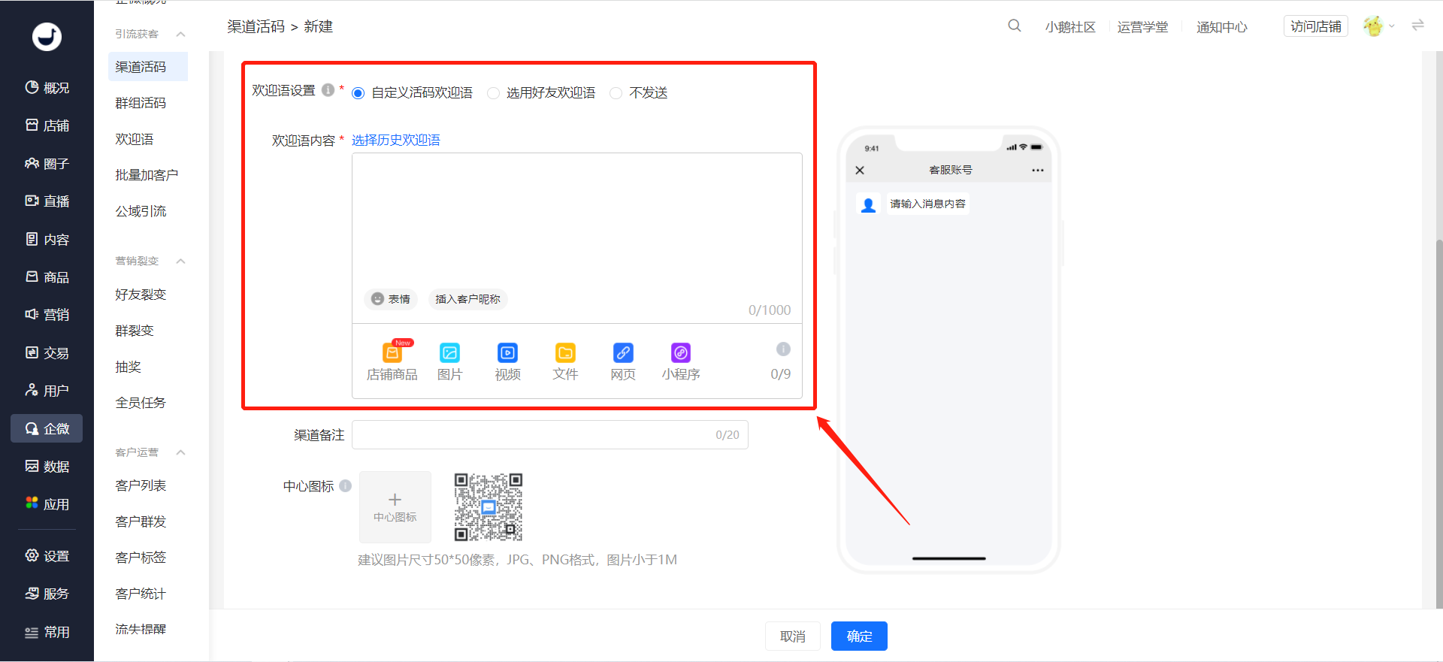Open 店铺 in the main sidebar
The image size is (1443, 662).
pos(47,125)
